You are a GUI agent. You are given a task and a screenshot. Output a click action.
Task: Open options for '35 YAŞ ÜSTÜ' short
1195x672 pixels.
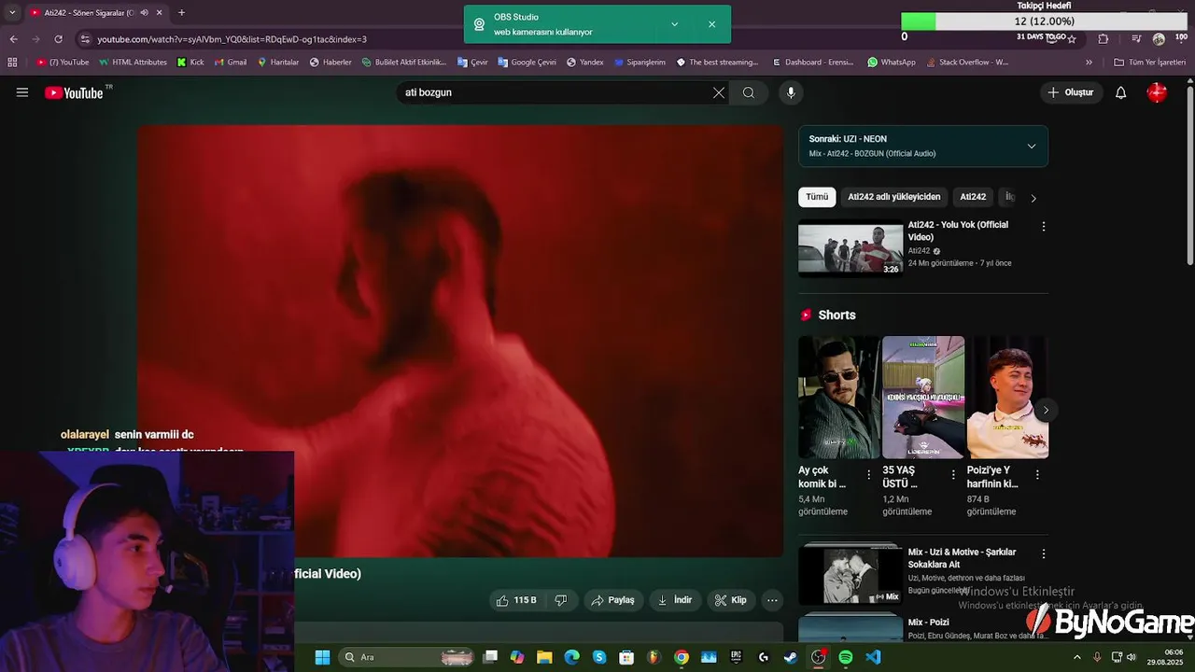point(953,475)
